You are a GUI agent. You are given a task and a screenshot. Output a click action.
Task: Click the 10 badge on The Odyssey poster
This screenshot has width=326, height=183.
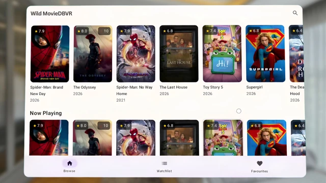point(104,31)
